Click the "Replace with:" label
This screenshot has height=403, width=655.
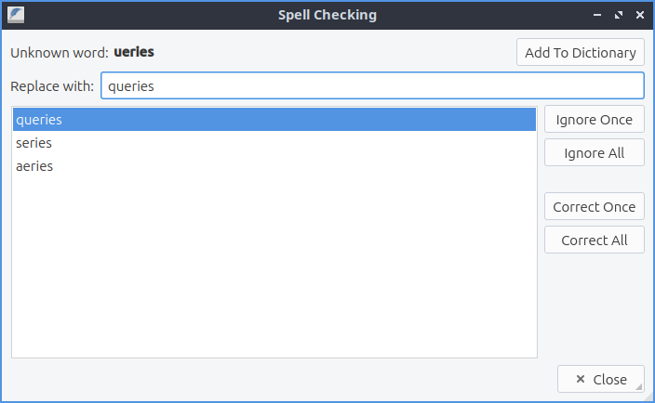click(52, 86)
